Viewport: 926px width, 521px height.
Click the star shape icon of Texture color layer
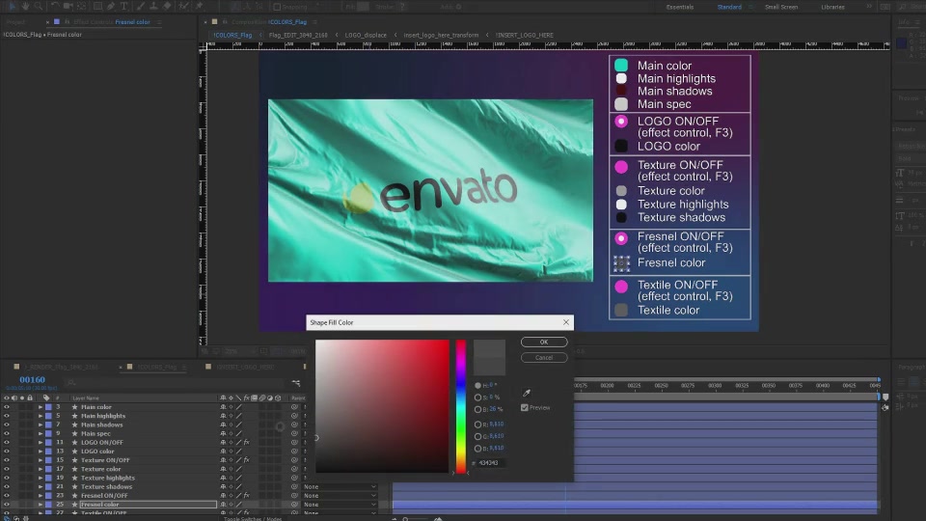(74, 469)
